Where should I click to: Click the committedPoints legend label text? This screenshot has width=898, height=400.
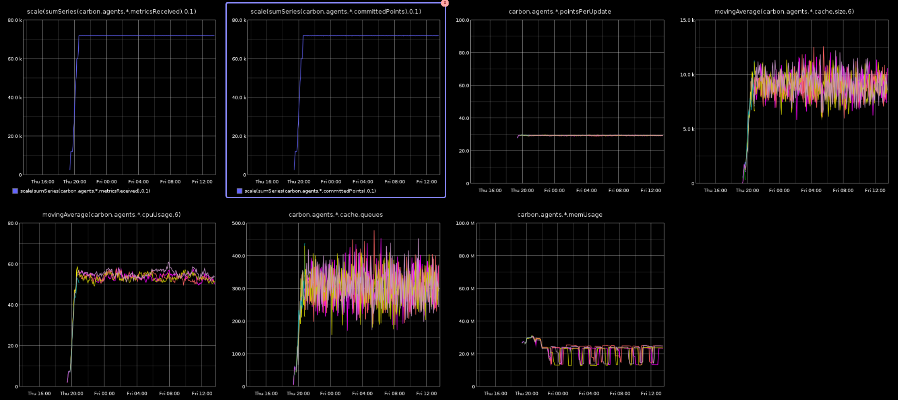pyautogui.click(x=310, y=191)
